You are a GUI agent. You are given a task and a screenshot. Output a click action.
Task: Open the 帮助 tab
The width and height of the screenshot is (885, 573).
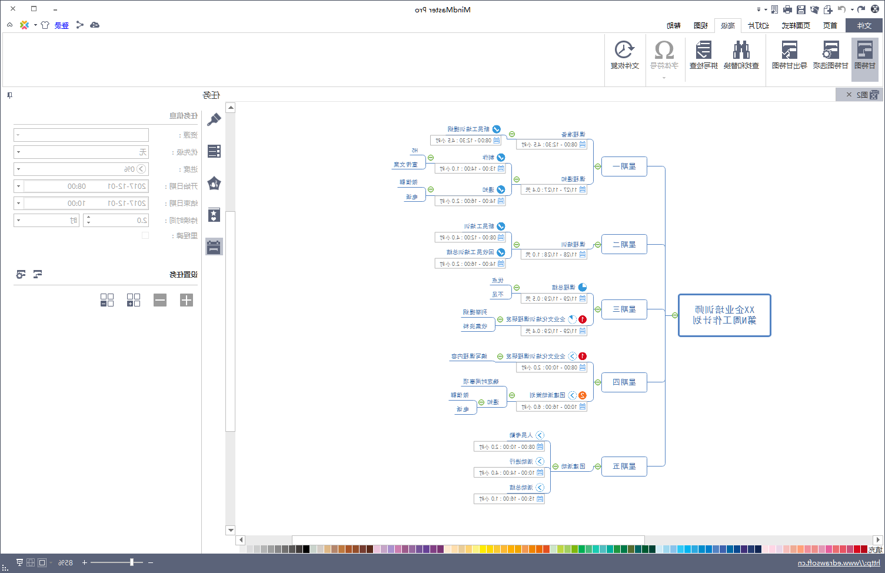674,25
